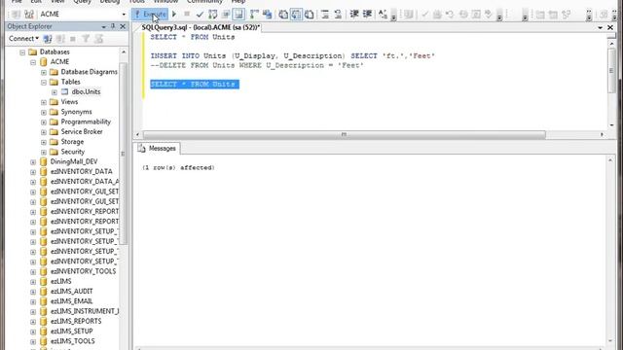The height and width of the screenshot is (350, 623).
Task: Select the SQLQuery3.sql document tab
Action: (201, 27)
